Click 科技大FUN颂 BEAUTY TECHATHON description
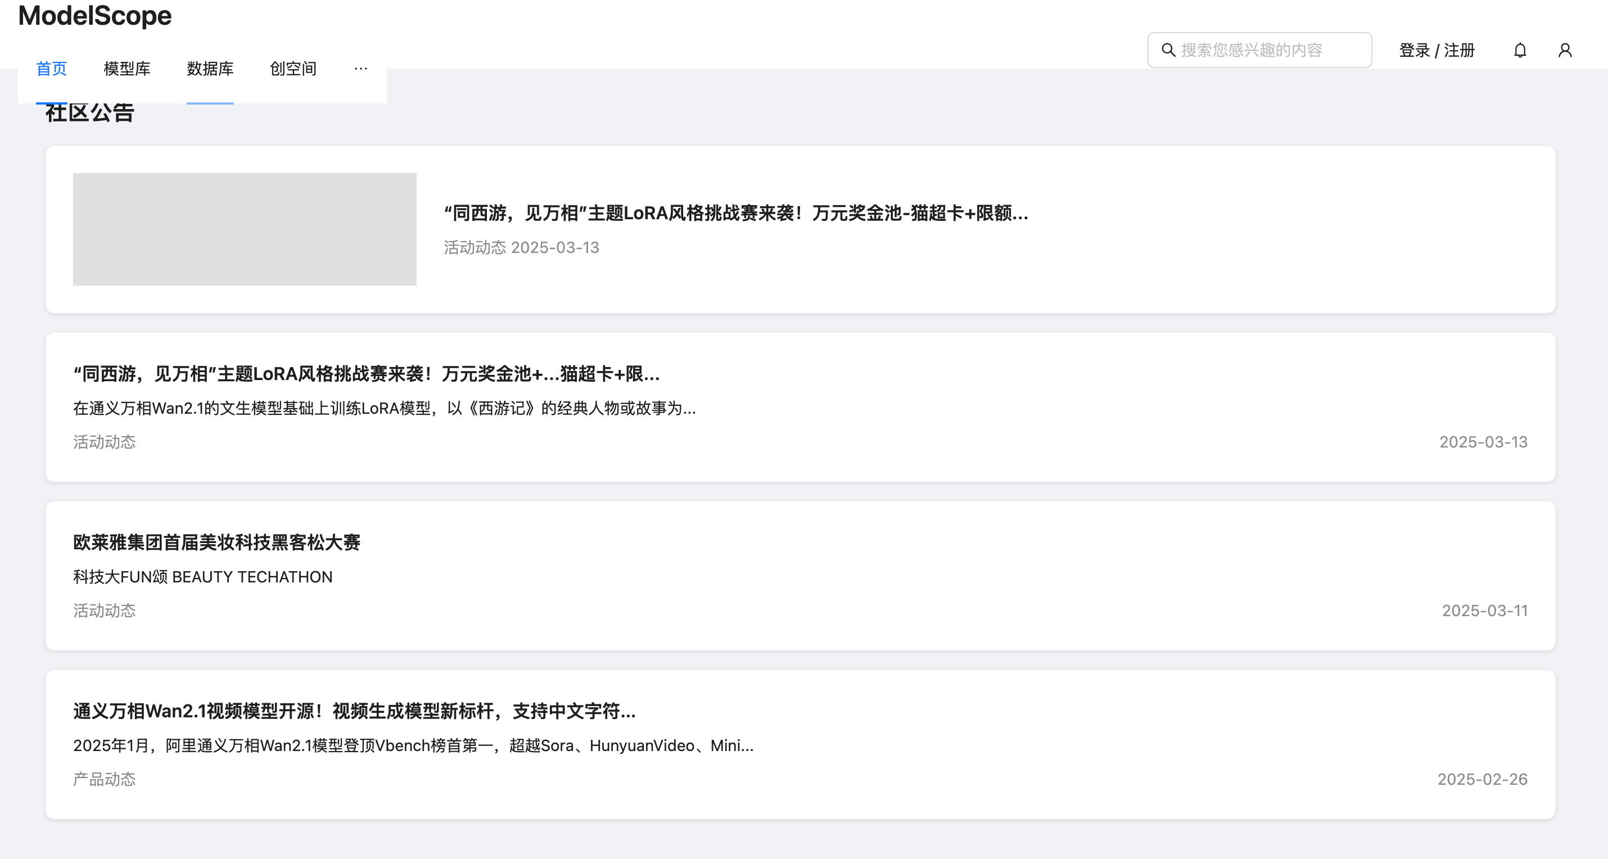This screenshot has height=859, width=1608. [x=202, y=577]
